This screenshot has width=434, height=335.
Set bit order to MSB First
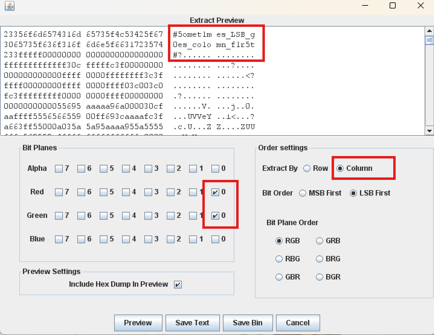tap(303, 193)
